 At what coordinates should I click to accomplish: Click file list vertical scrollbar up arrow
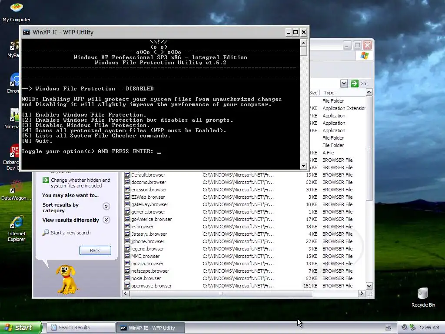coord(369,92)
